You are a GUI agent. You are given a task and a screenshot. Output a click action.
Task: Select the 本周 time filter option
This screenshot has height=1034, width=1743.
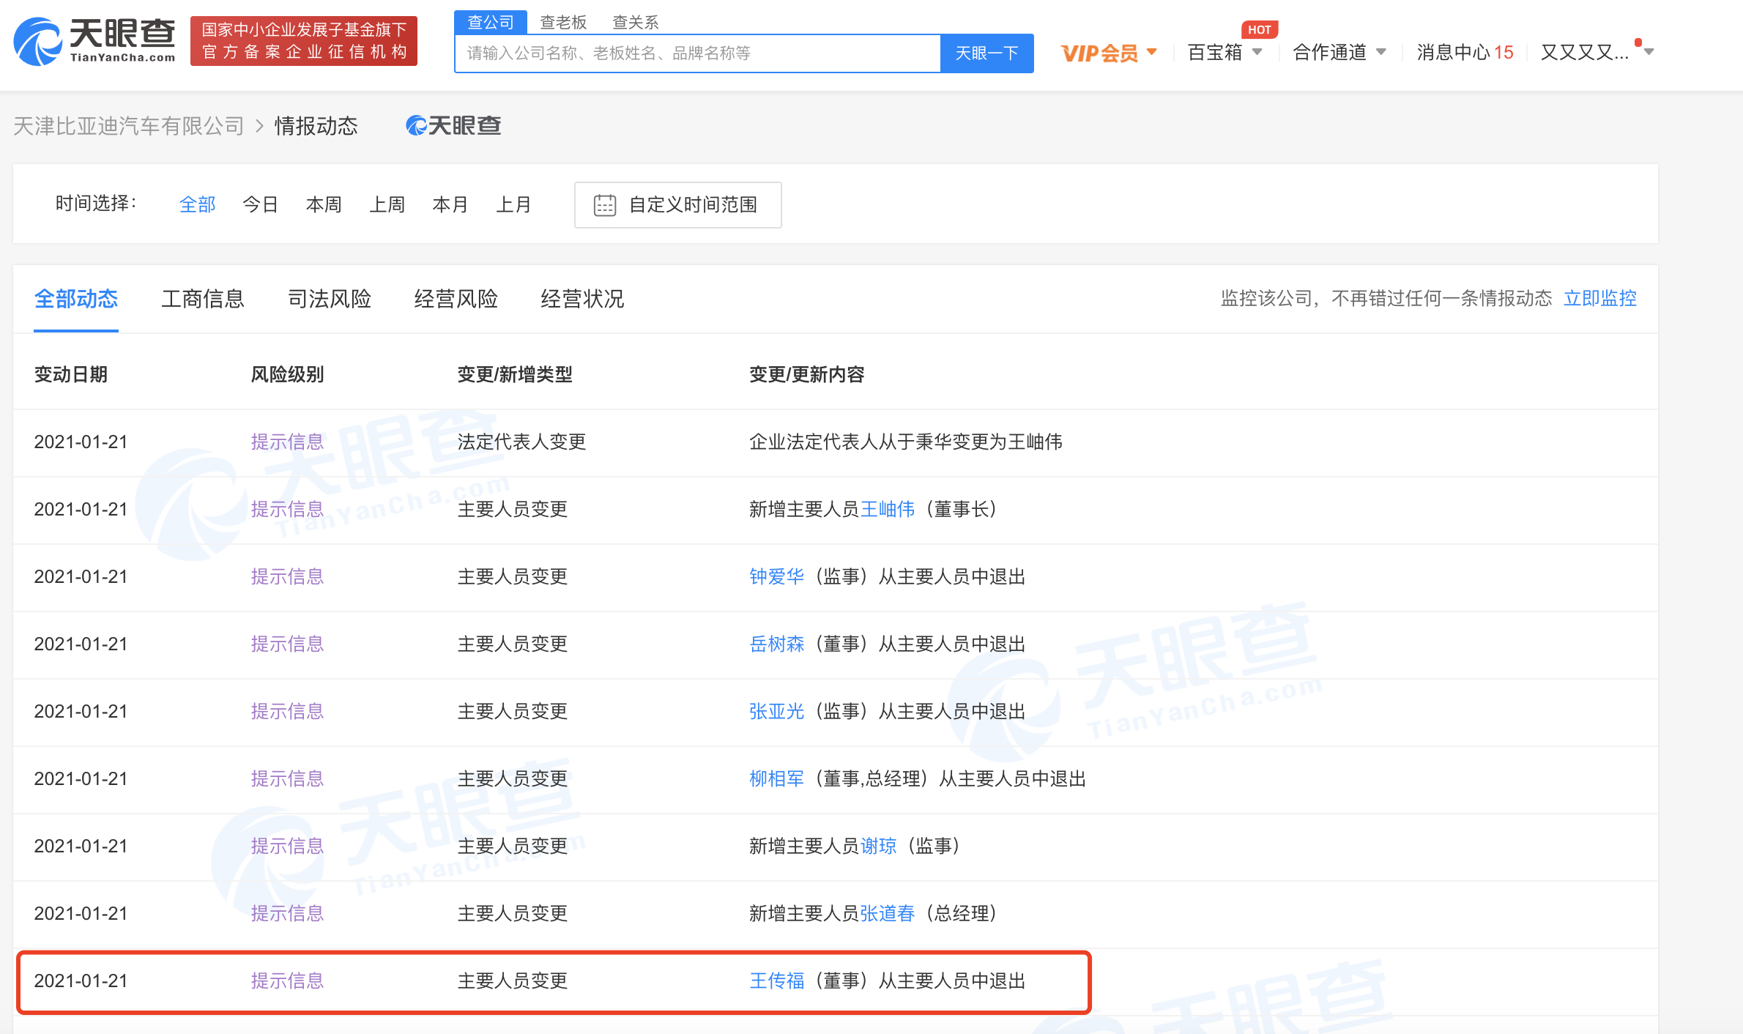pos(324,205)
